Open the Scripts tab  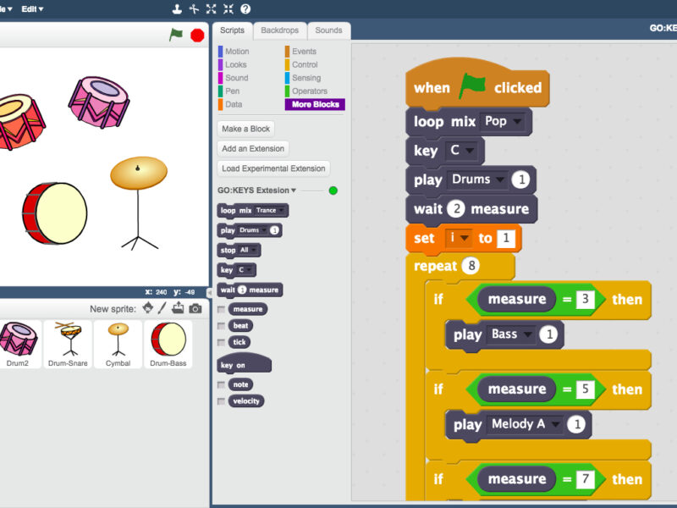coord(232,30)
